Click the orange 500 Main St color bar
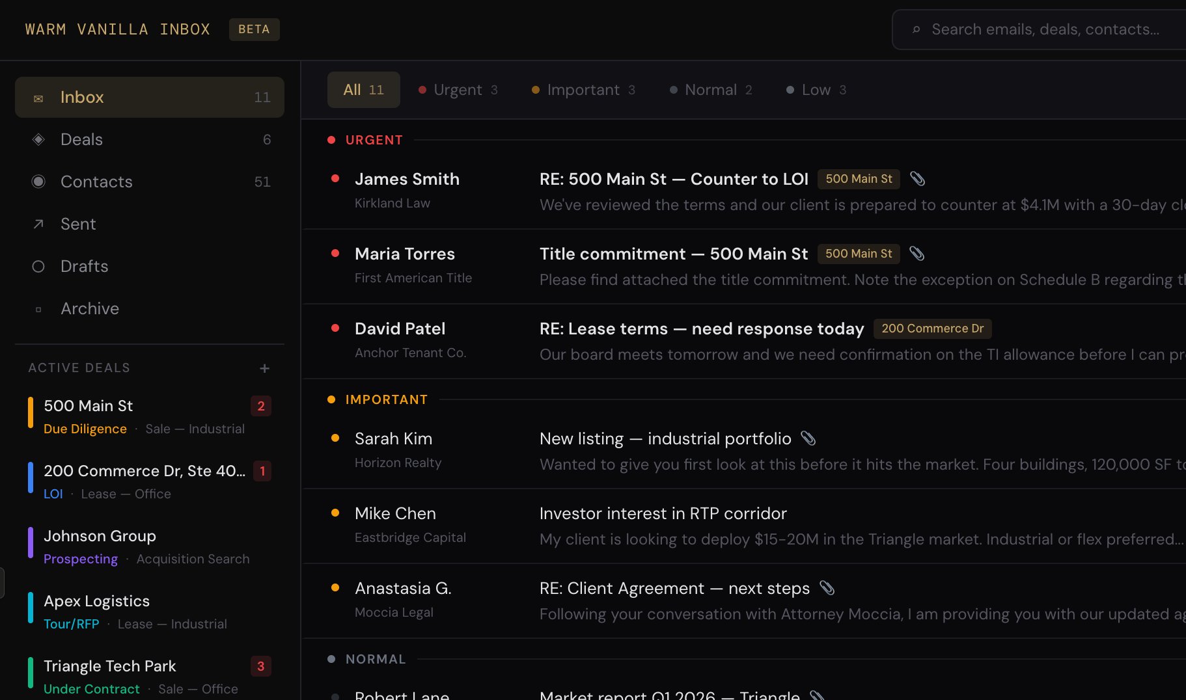The image size is (1186, 700). coord(31,412)
